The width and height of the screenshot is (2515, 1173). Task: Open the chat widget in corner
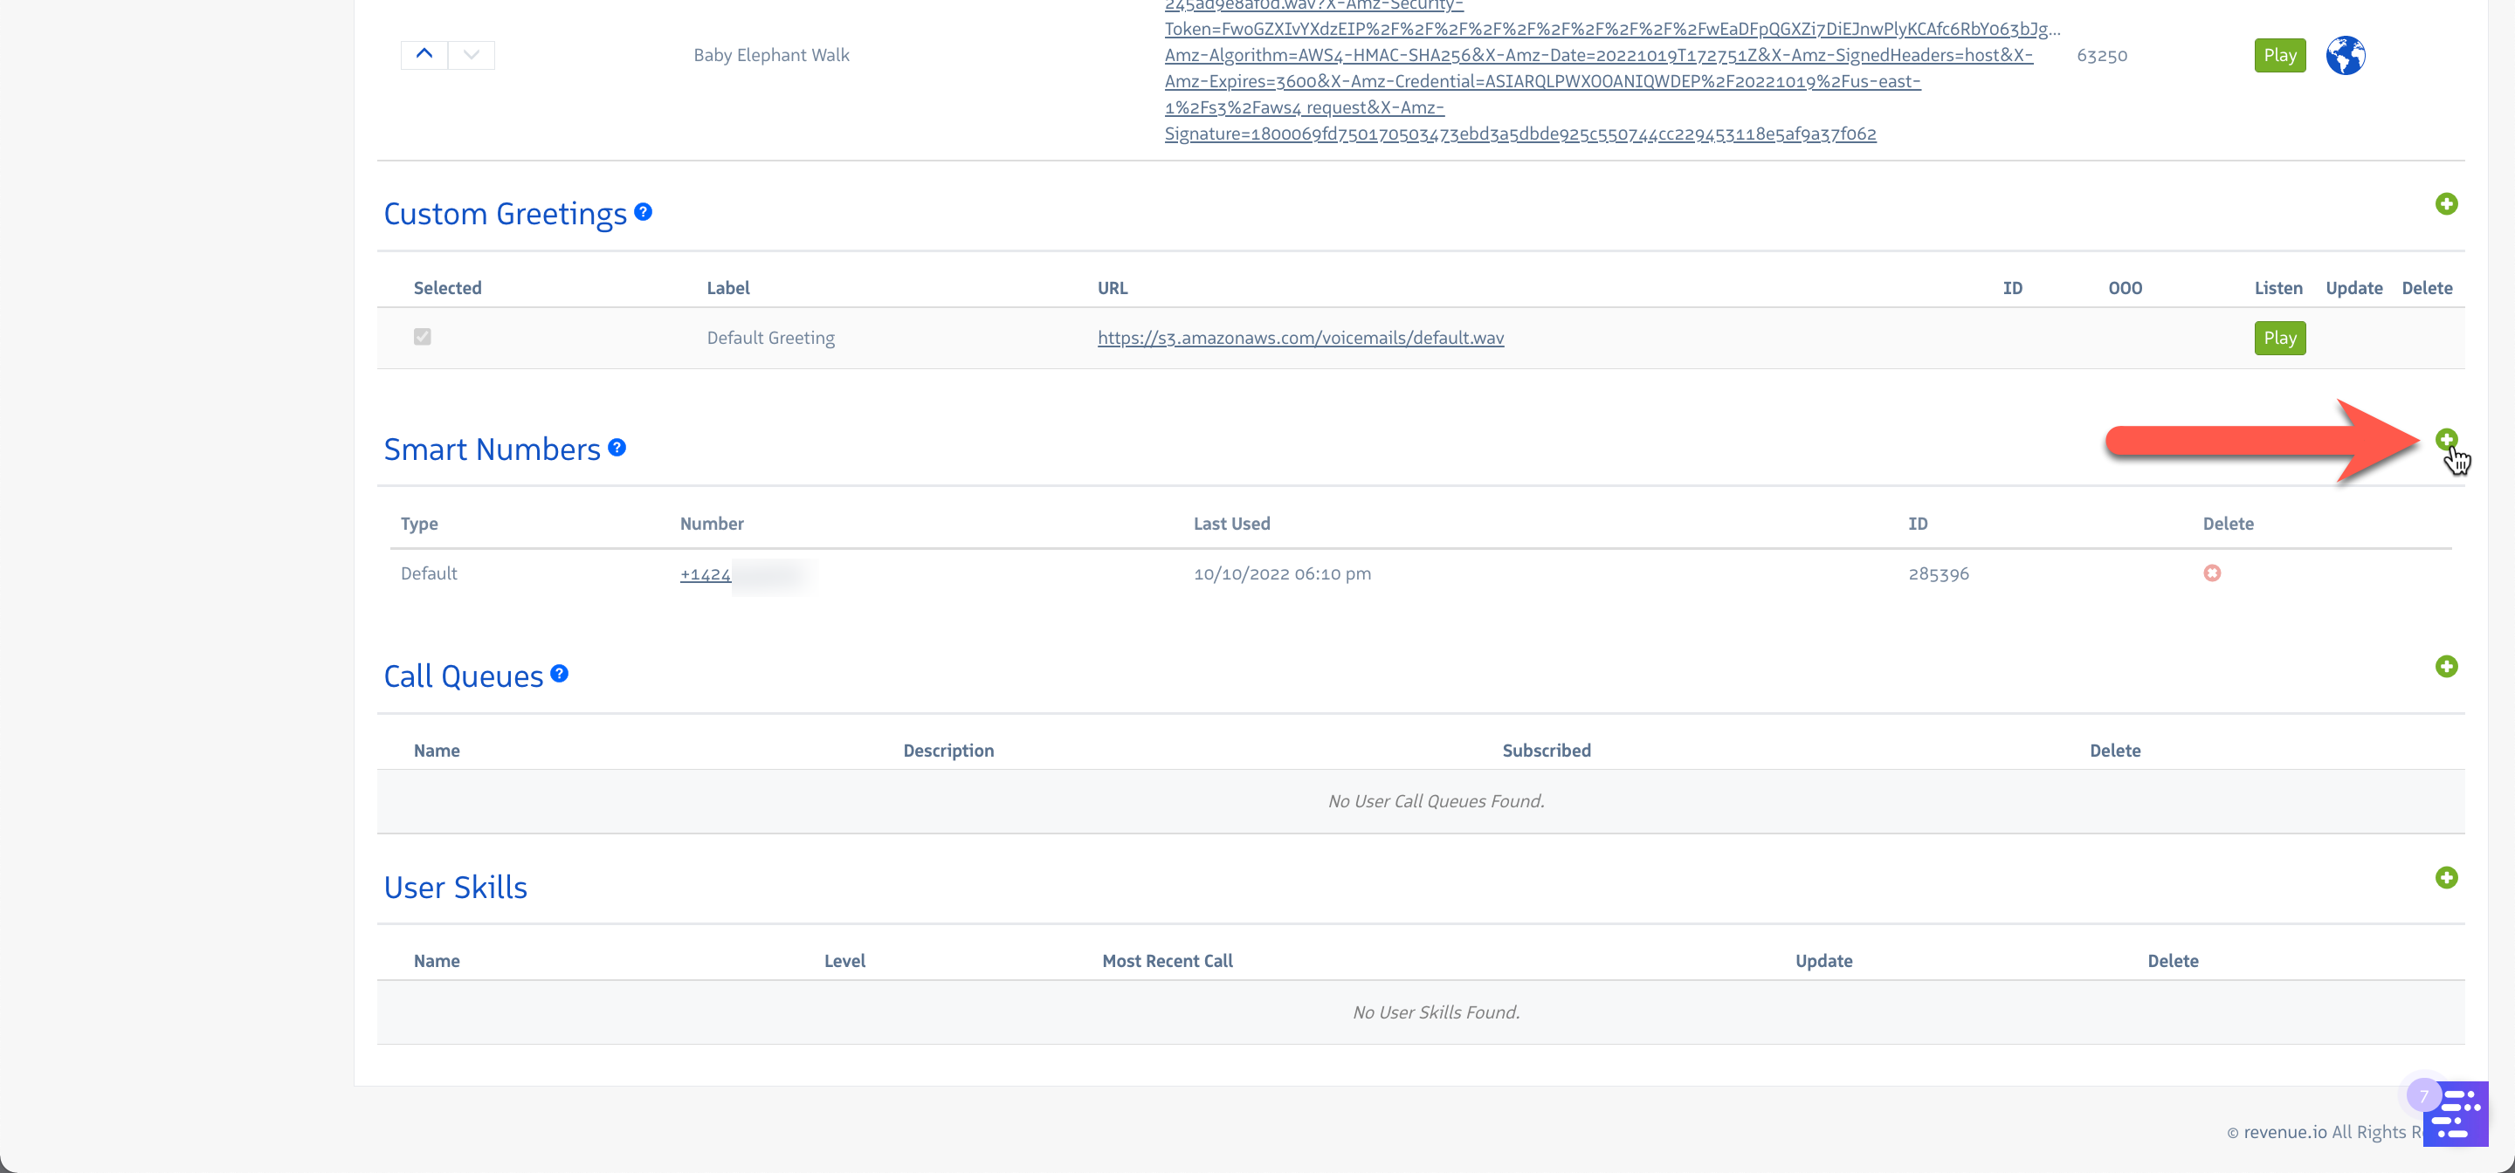click(2455, 1115)
